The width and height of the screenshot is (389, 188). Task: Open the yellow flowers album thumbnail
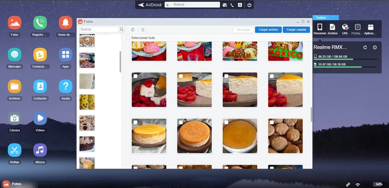(x=87, y=102)
